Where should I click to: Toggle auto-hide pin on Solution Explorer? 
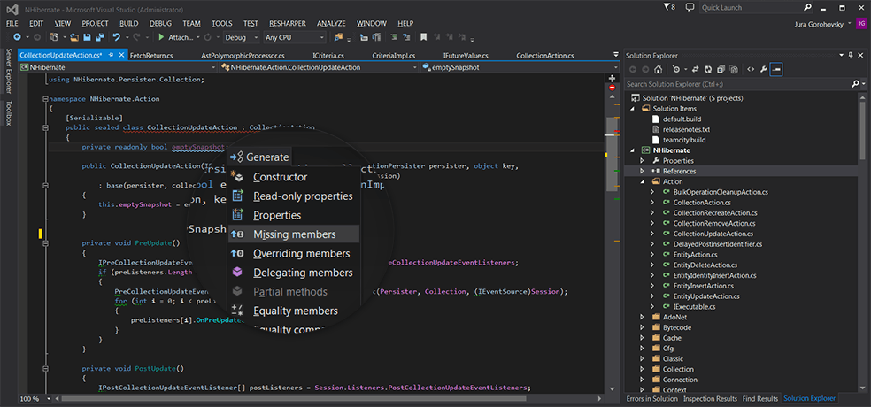click(851, 56)
